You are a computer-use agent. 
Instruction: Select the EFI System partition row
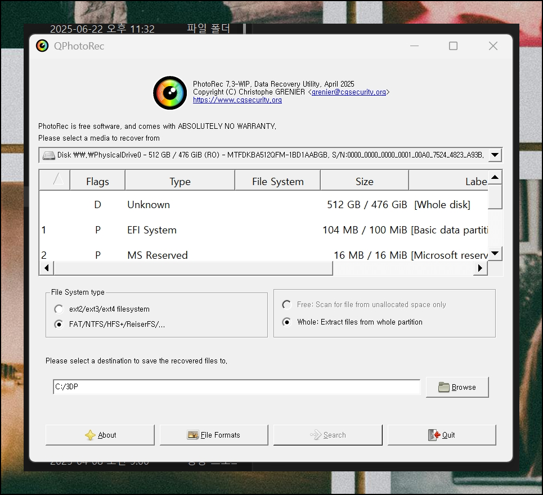(x=263, y=230)
